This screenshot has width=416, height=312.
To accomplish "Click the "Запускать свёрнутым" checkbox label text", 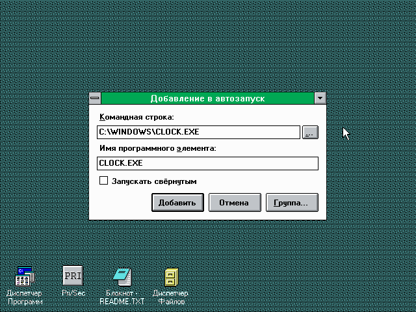I will [x=154, y=182].
